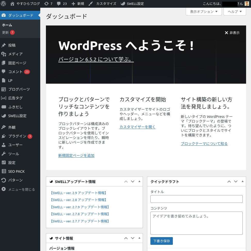Viewport: 251px width, 251px height.
Task: Move クイックドラフト panel down with chevron
Action: tap(236, 181)
